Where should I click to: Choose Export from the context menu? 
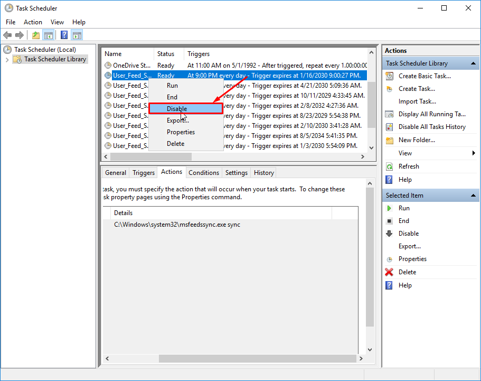(x=186, y=120)
